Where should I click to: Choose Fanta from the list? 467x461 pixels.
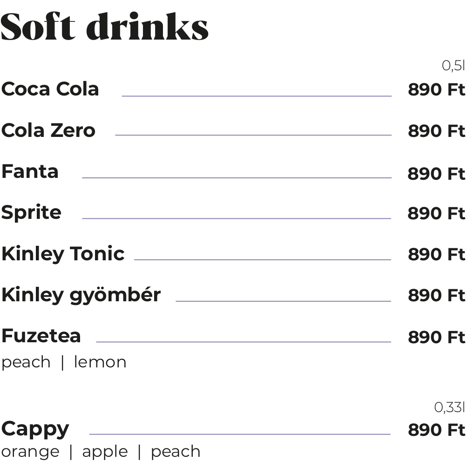(x=30, y=171)
